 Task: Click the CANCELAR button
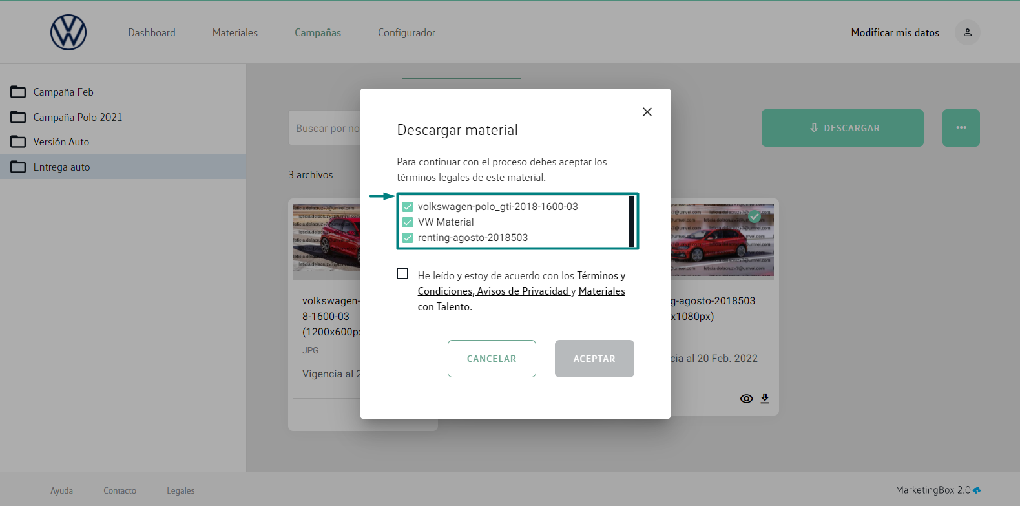coord(492,359)
